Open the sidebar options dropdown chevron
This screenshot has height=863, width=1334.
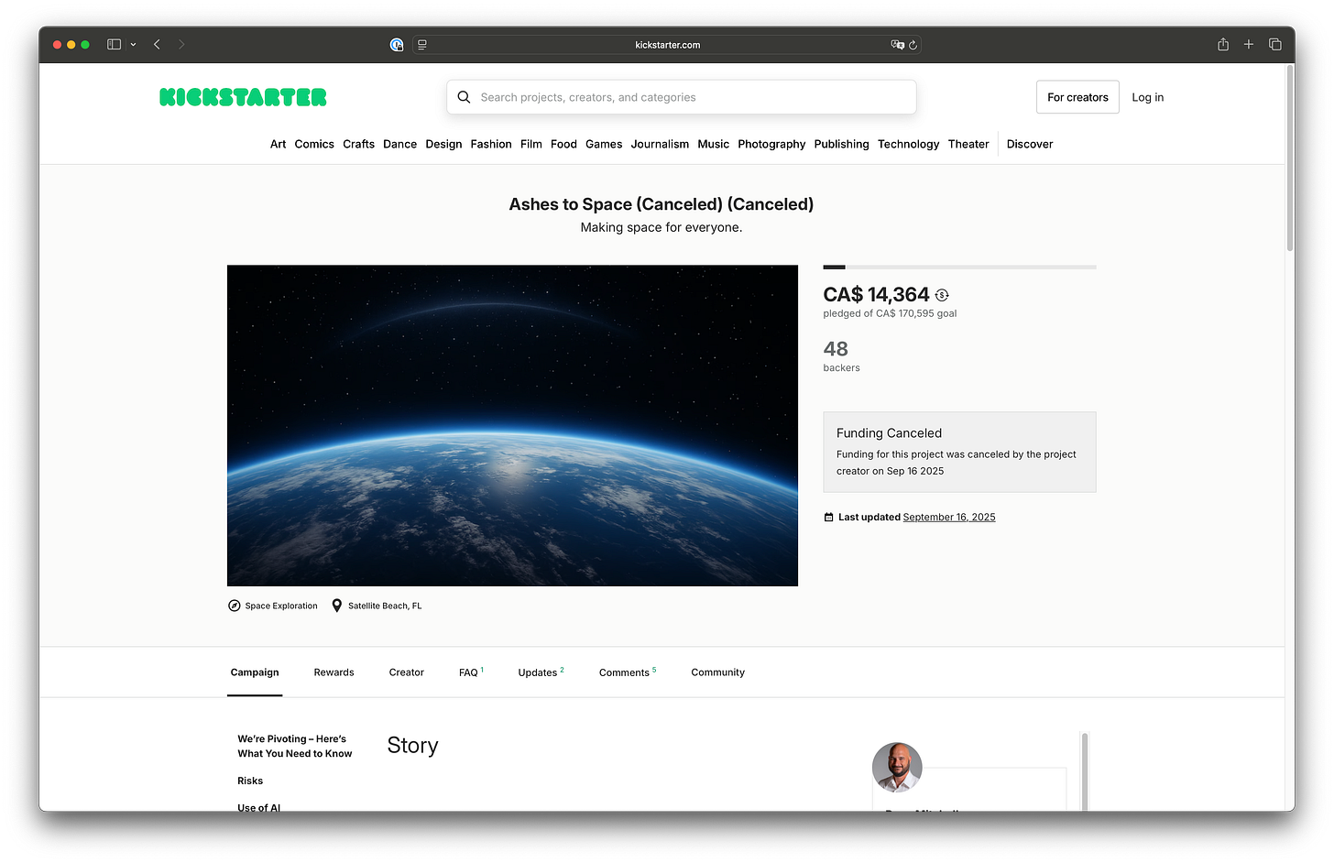[x=133, y=44]
